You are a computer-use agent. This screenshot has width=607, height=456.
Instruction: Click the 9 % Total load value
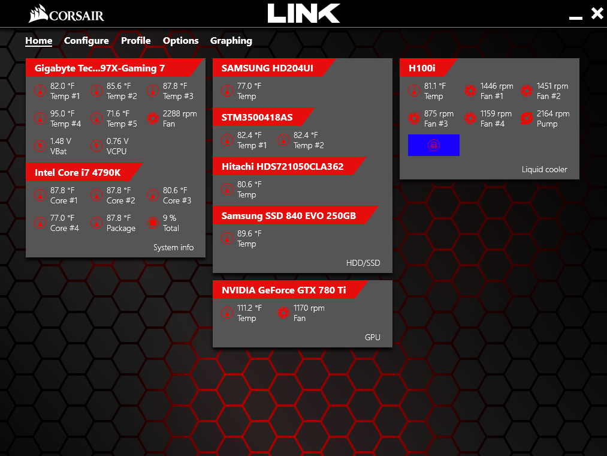[x=169, y=218]
